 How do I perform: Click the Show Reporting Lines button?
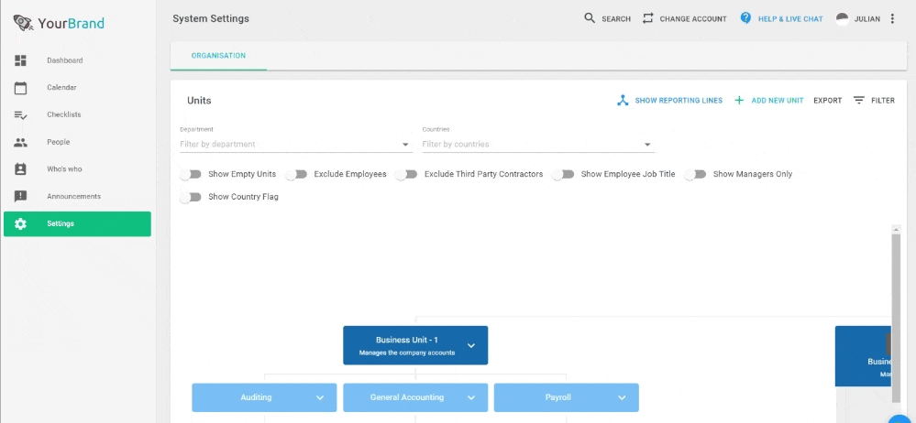[x=669, y=101]
